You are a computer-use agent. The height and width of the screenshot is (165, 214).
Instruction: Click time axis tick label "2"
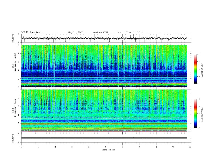(x=55, y=147)
